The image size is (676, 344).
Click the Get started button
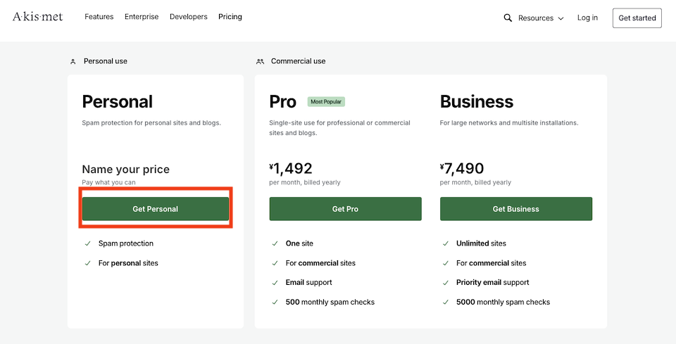(637, 18)
